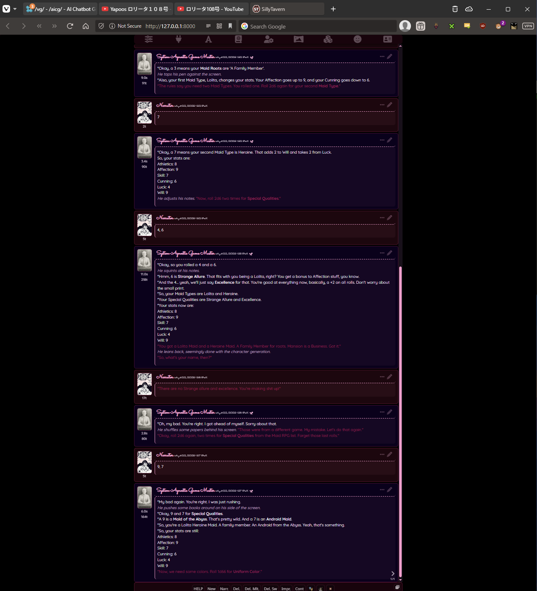Bookmark the current page
The width and height of the screenshot is (537, 591).
tap(230, 26)
